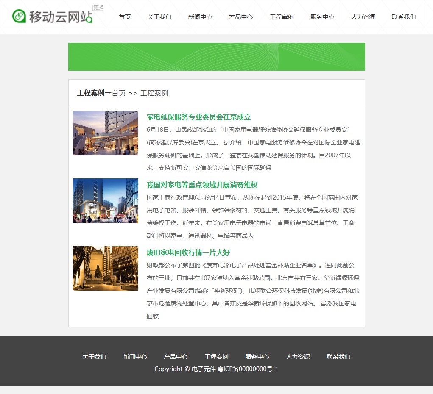This screenshot has width=433, height=394.
Task: Click the green banner image
Action: (216, 57)
